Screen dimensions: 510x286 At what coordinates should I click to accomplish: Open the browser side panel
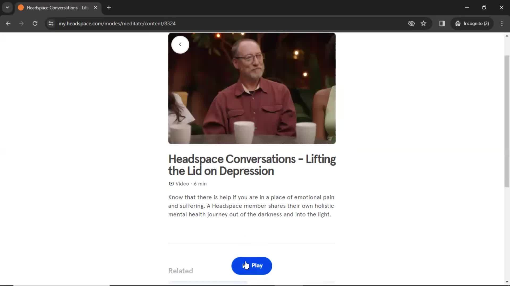(442, 24)
